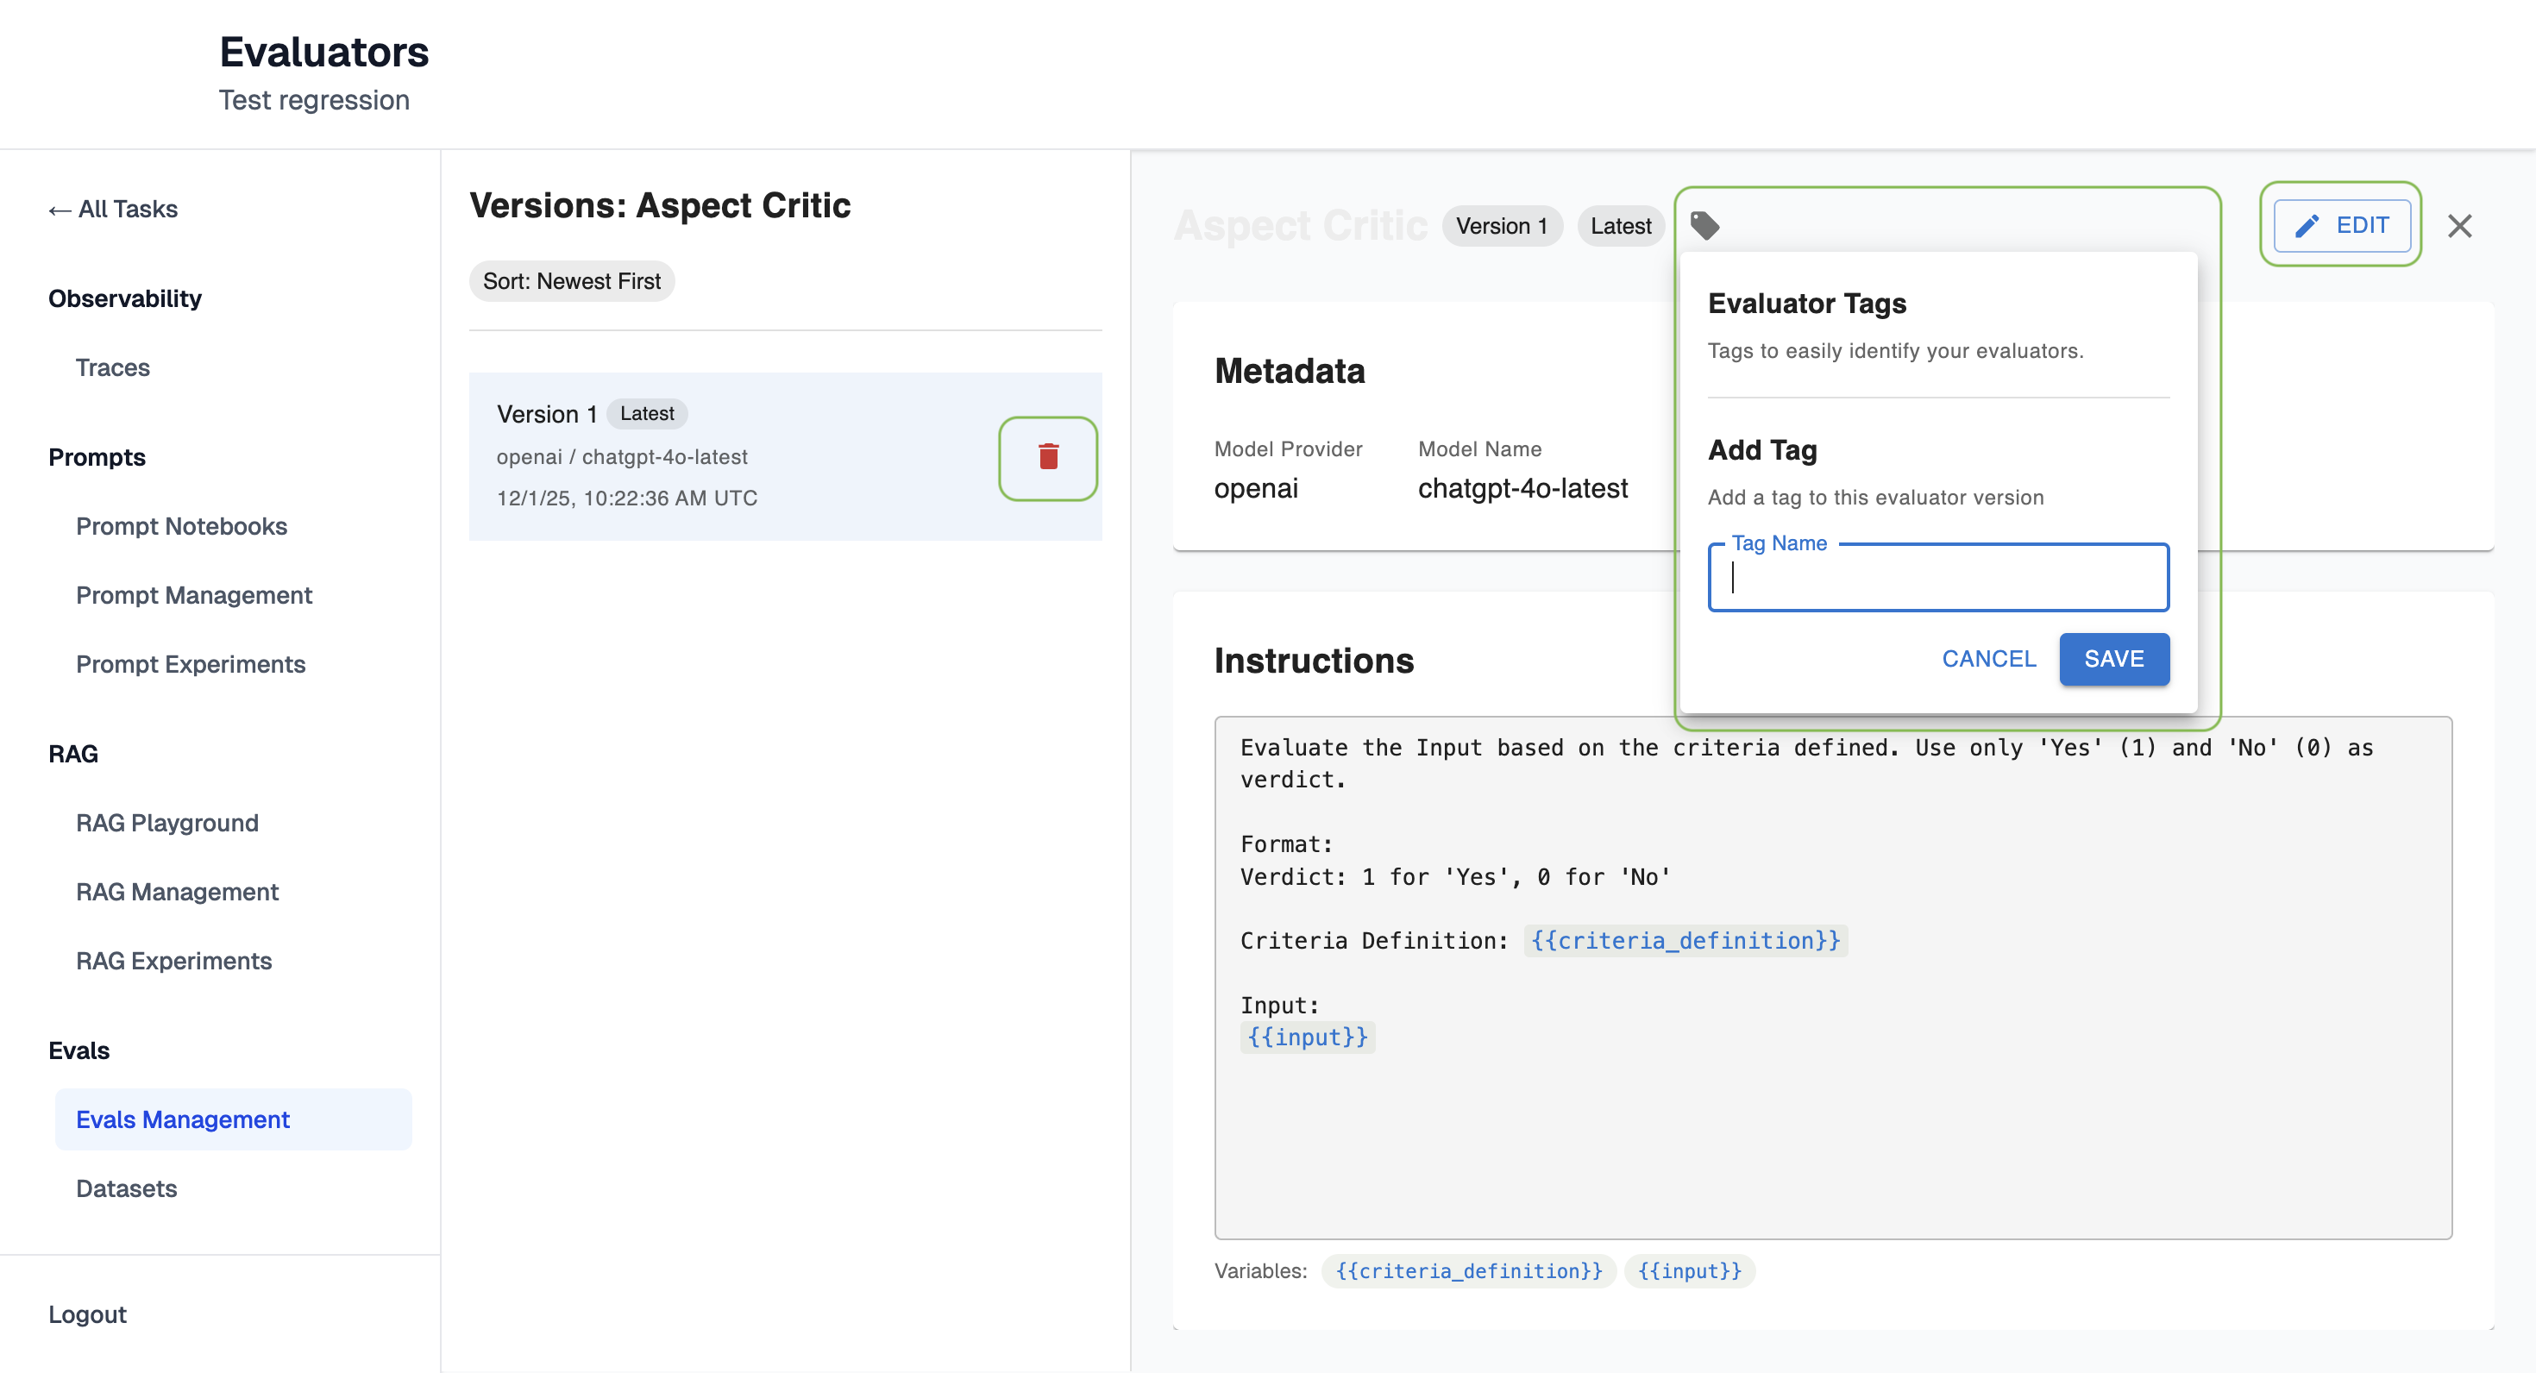2536x1373 pixels.
Task: Open Datasets page
Action: pyautogui.click(x=126, y=1188)
